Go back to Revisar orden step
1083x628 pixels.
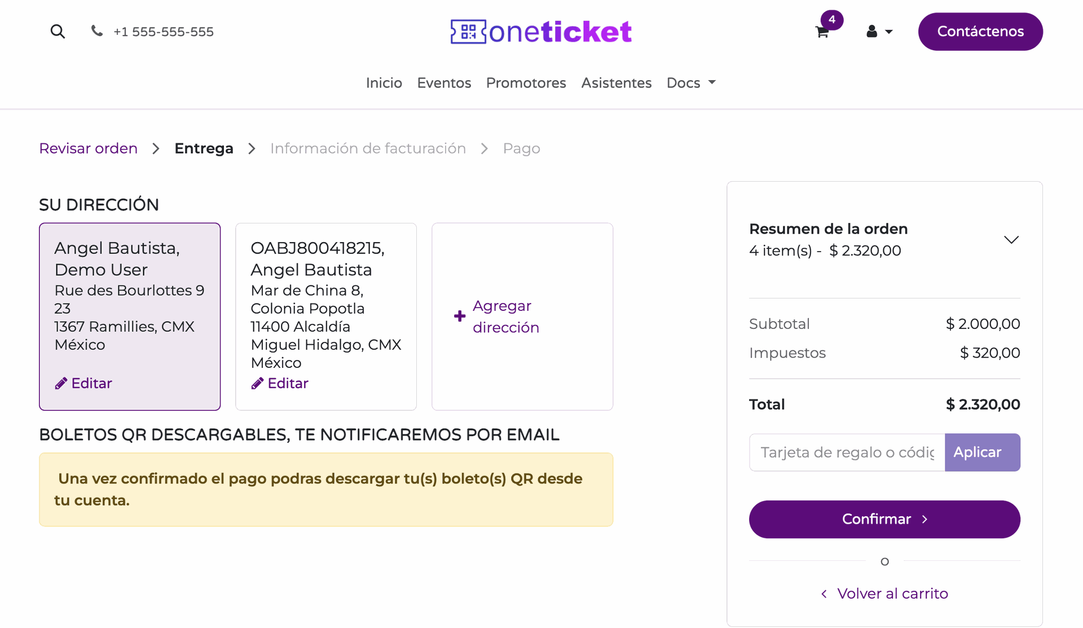89,148
